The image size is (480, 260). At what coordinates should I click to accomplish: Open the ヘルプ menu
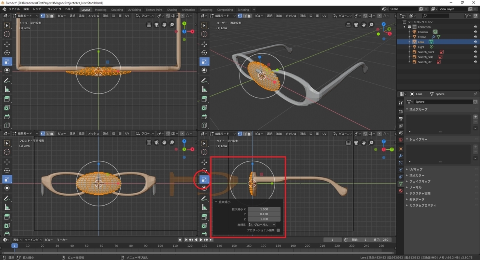pyautogui.click(x=69, y=9)
